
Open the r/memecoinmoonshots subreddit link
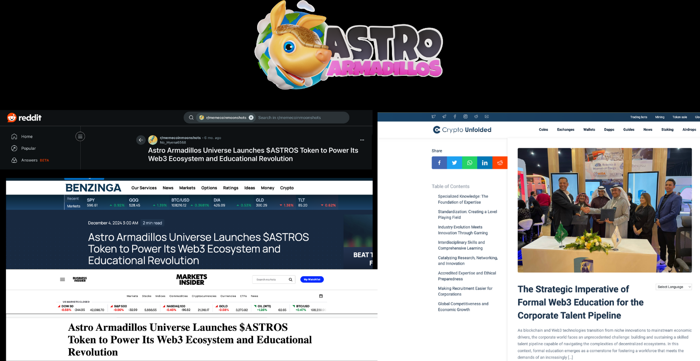(x=180, y=138)
